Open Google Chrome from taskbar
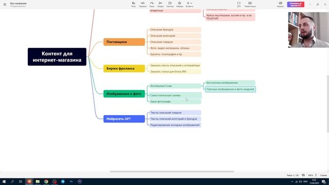This screenshot has height=185, width=329. 46,181
